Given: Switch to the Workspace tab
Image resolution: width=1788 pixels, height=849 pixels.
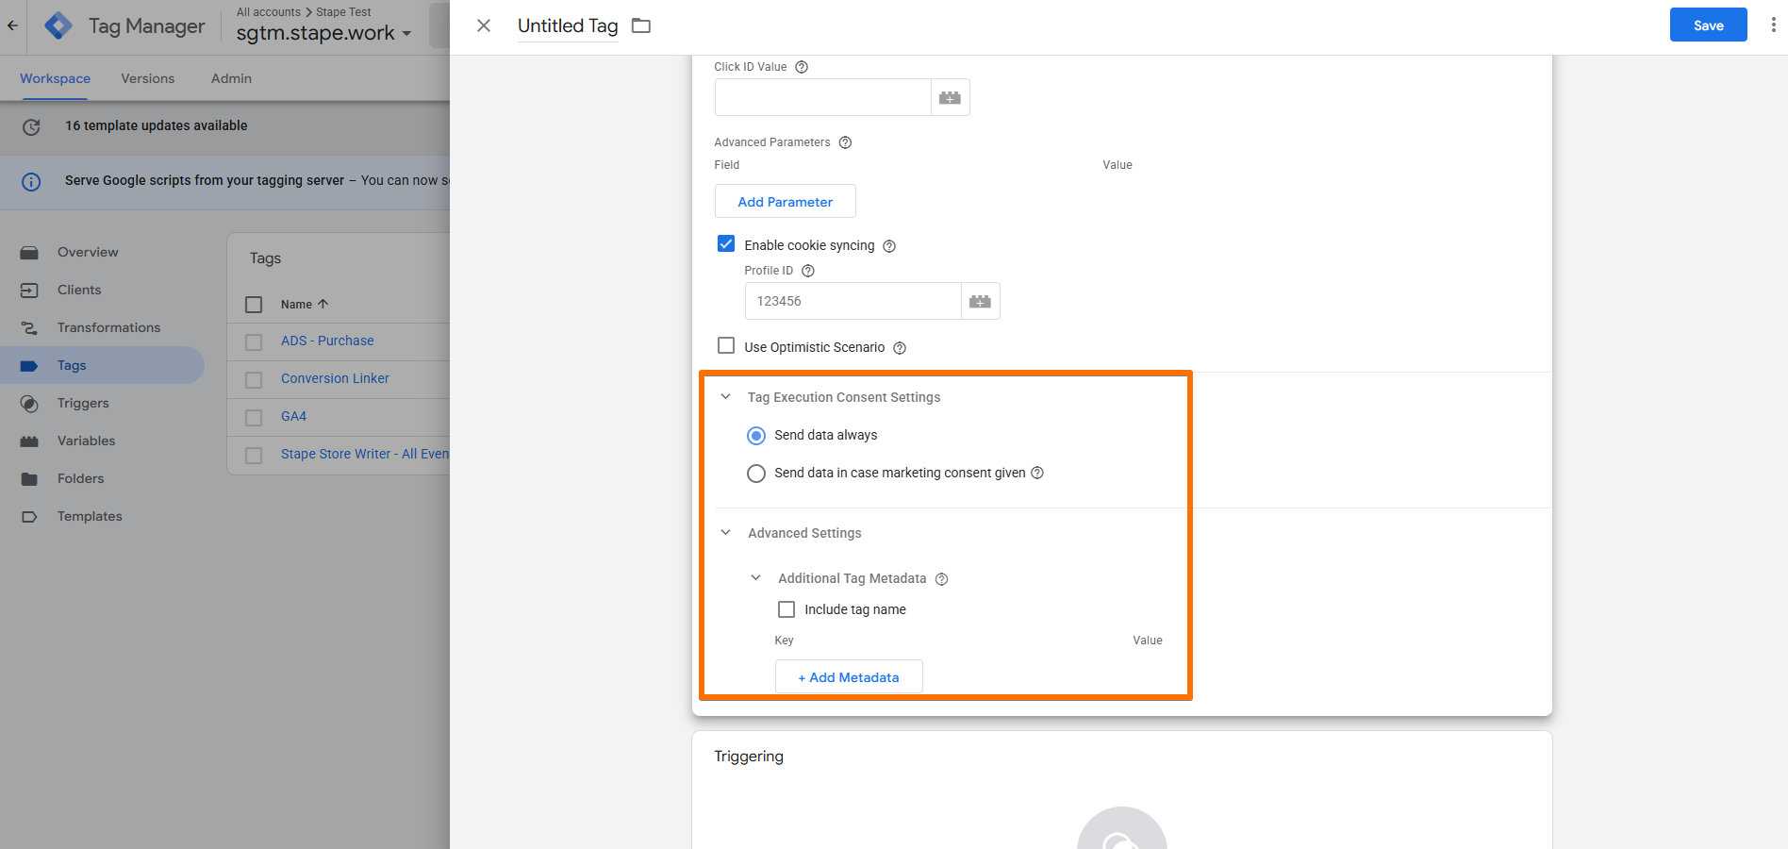Looking at the screenshot, I should click(56, 78).
